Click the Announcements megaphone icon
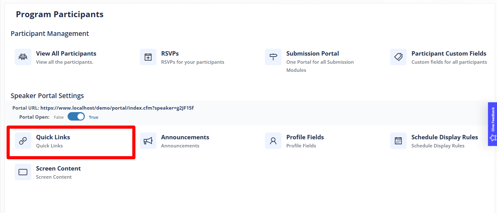This screenshot has width=497, height=213. [148, 141]
